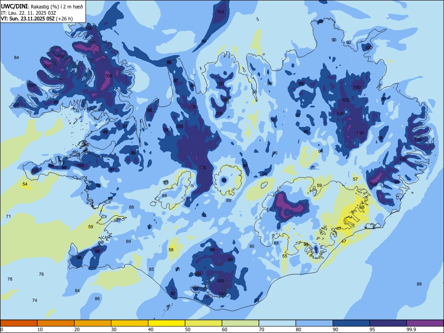Click the 50–60 legend color swatch
Viewport: 444px width, 333px height.
203,323
